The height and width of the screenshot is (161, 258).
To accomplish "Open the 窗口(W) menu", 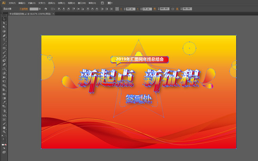I will coord(82,3).
